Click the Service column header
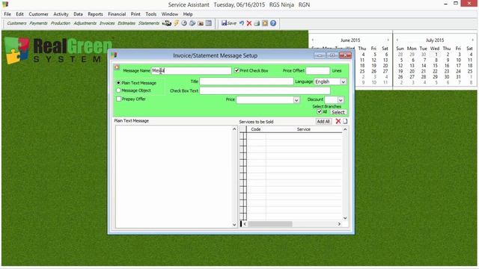479x269 pixels. click(x=304, y=129)
